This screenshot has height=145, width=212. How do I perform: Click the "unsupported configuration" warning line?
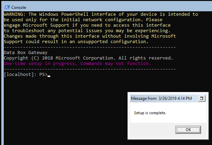point(76,41)
